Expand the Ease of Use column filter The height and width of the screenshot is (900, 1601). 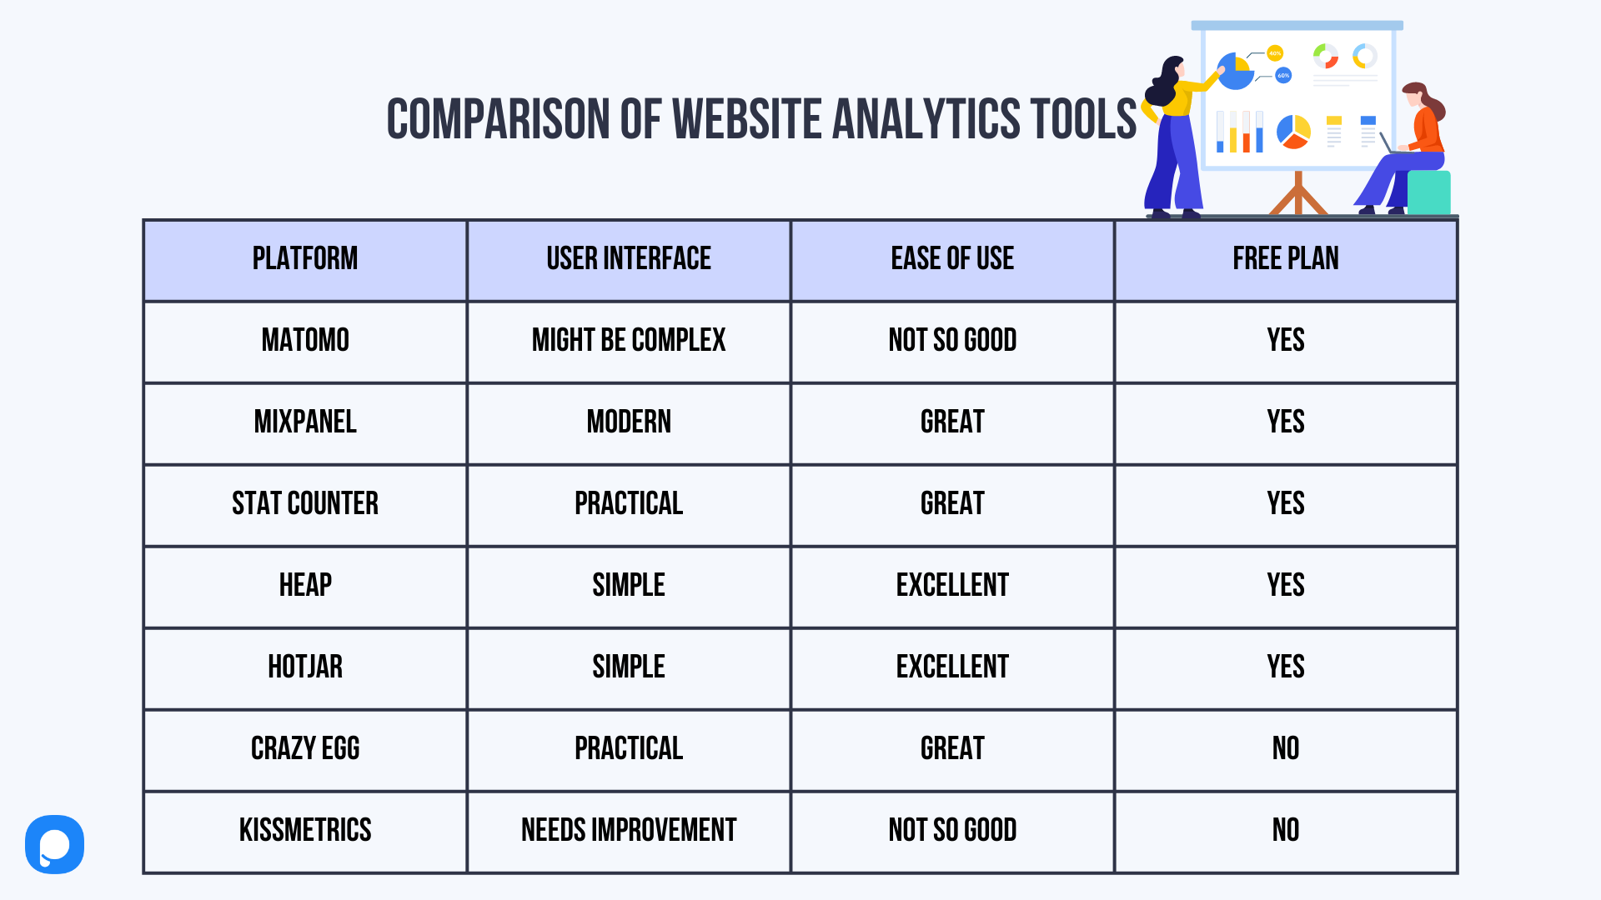click(951, 258)
